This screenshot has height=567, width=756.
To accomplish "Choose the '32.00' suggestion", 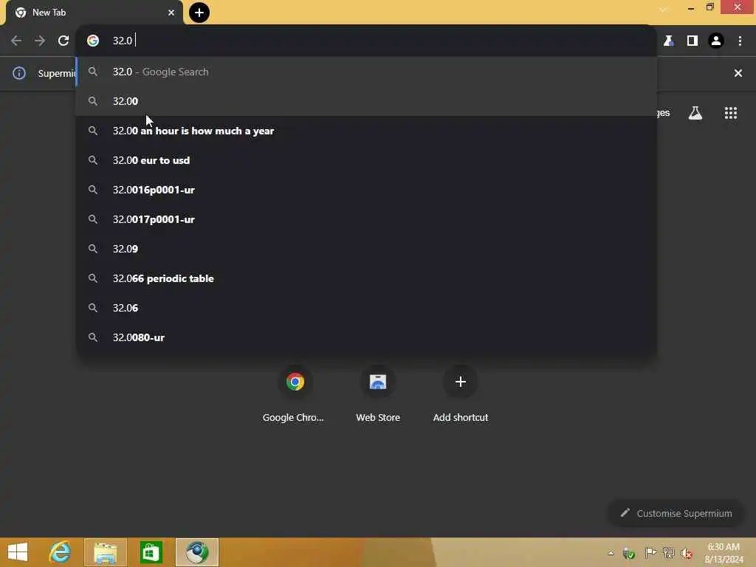I will pos(366,101).
